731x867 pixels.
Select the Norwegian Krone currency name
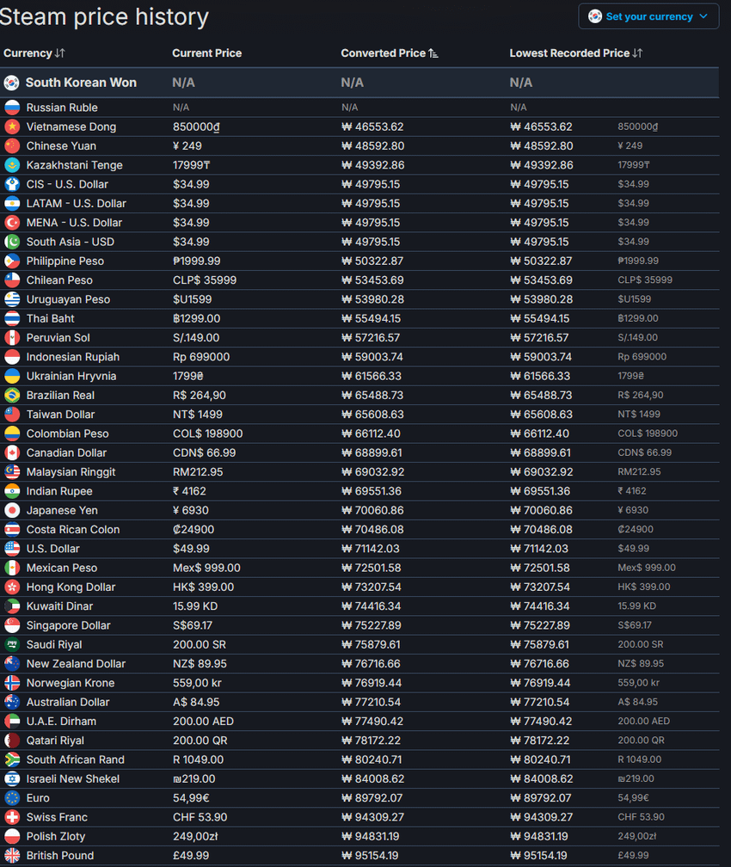[x=71, y=683]
